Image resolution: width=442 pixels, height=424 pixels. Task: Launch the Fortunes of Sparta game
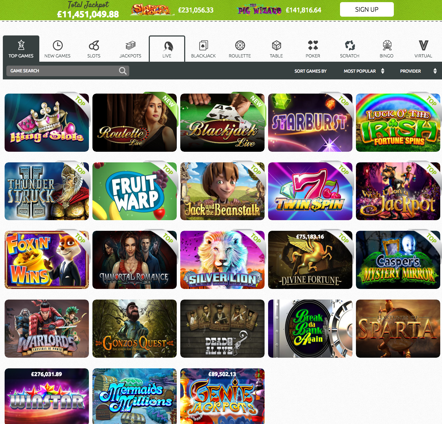pyautogui.click(x=398, y=329)
